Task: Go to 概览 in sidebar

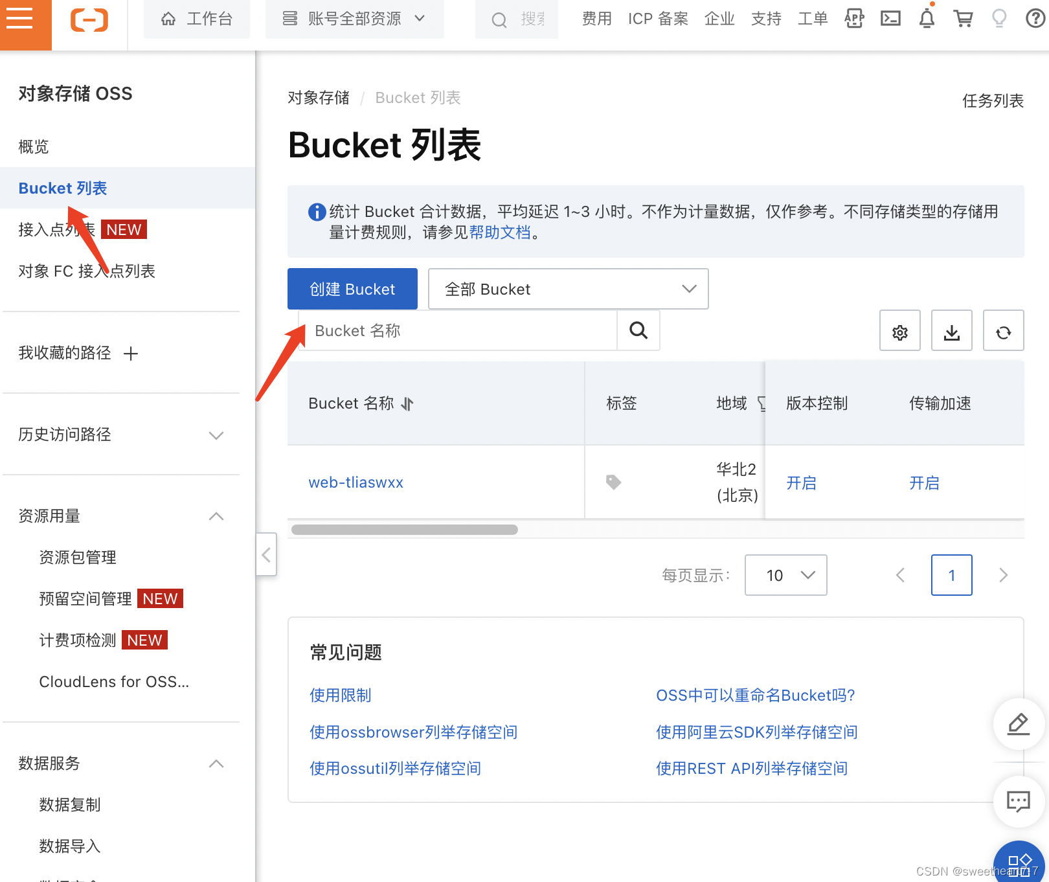Action: (x=34, y=147)
